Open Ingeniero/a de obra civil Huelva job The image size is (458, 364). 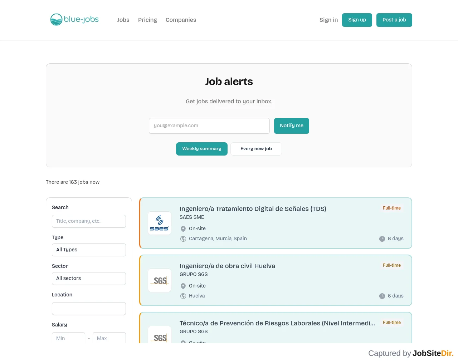coord(227,266)
